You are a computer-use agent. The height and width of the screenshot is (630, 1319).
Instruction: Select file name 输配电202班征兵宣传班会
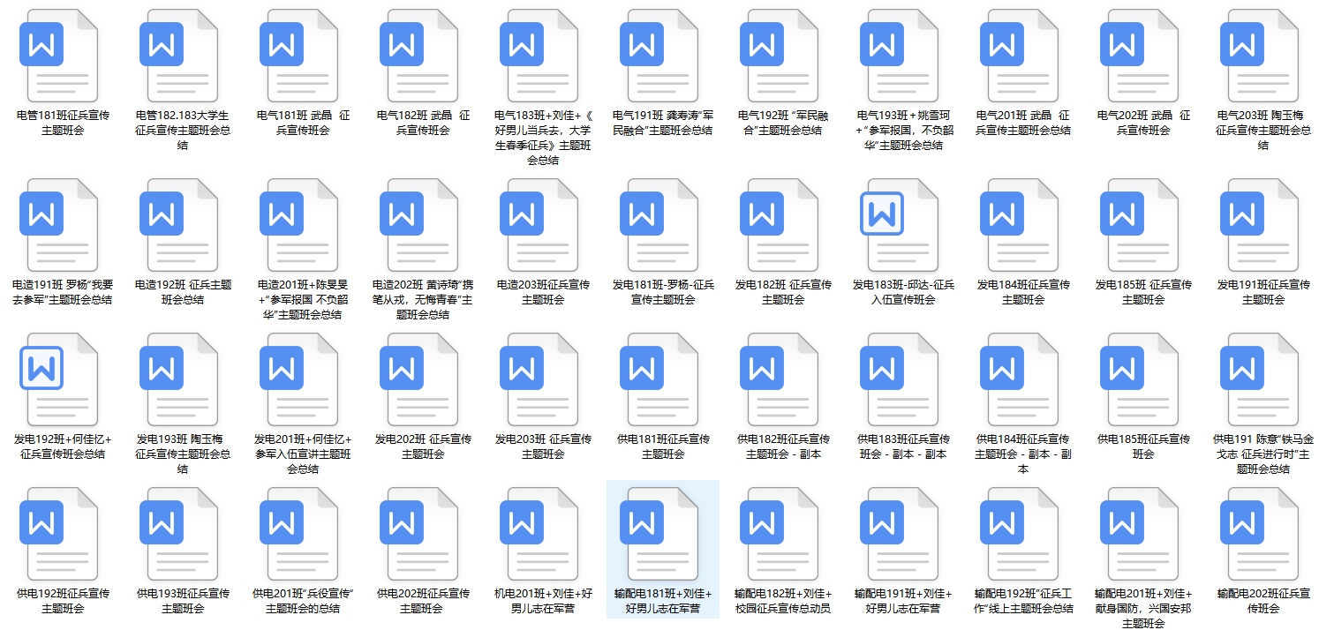click(x=1263, y=601)
